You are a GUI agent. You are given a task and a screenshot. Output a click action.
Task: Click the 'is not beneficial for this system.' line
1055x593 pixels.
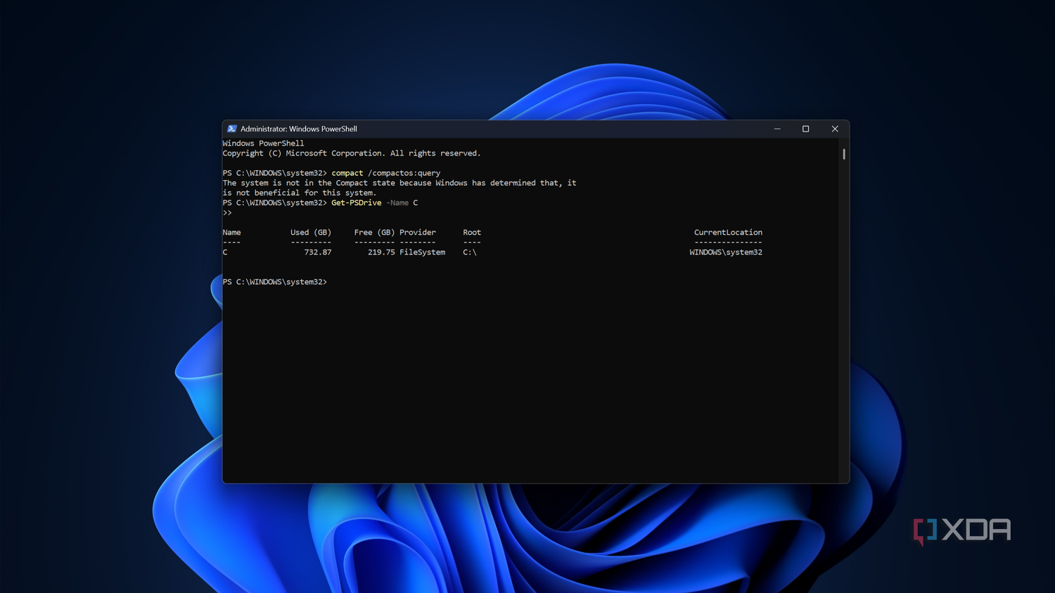coord(300,193)
